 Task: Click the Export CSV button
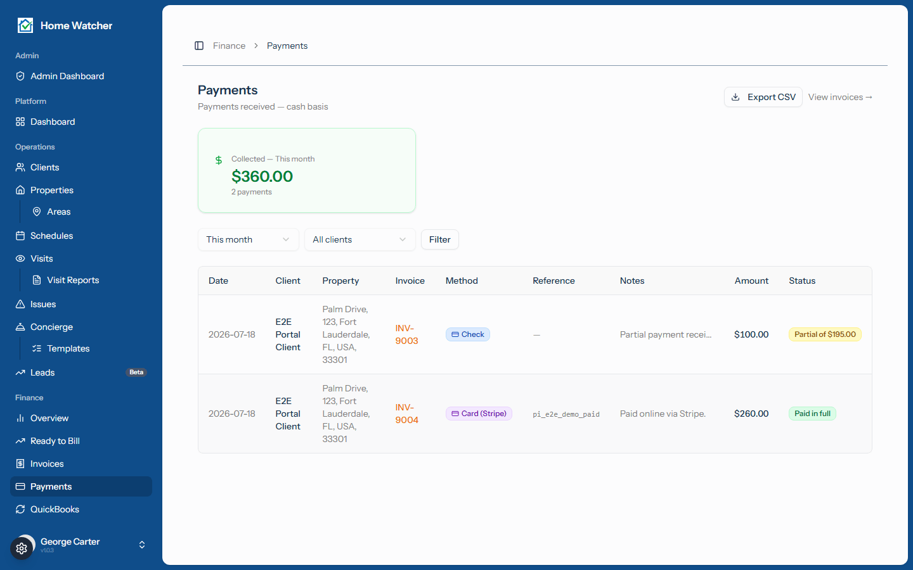[x=763, y=97]
